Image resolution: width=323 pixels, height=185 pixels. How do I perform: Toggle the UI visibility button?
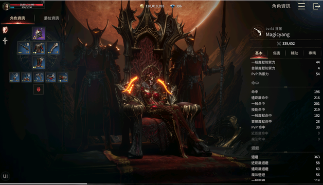(5, 176)
